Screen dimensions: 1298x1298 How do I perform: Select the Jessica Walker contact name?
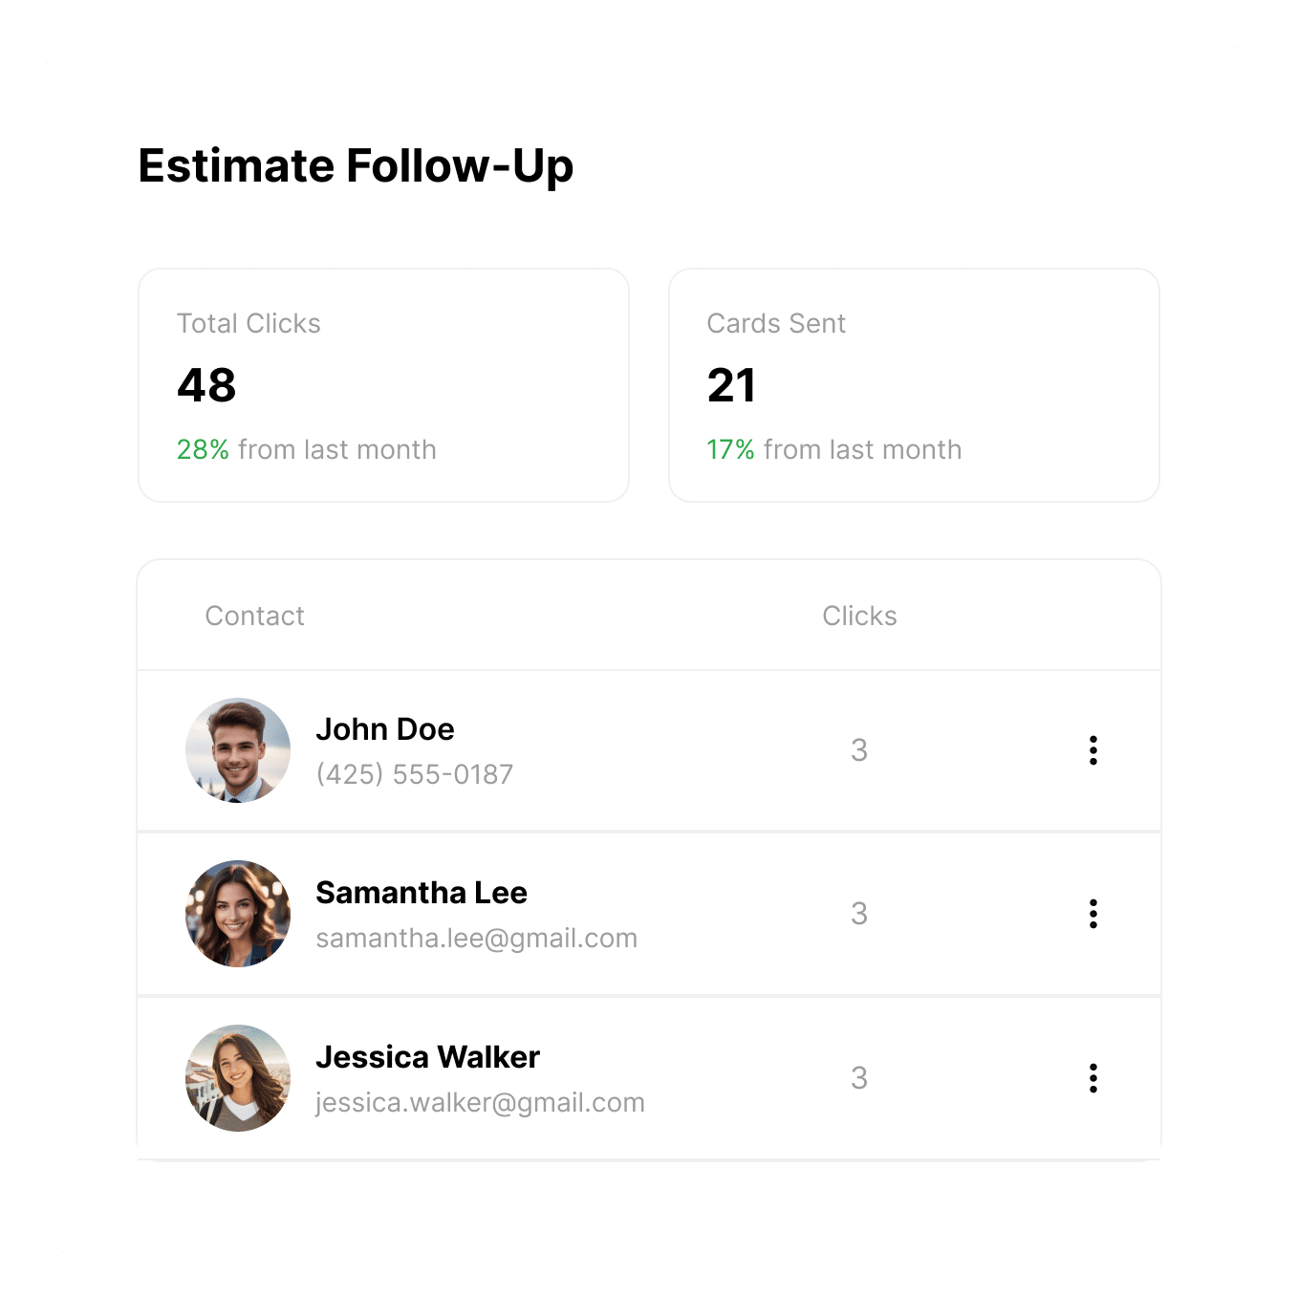(x=428, y=1057)
